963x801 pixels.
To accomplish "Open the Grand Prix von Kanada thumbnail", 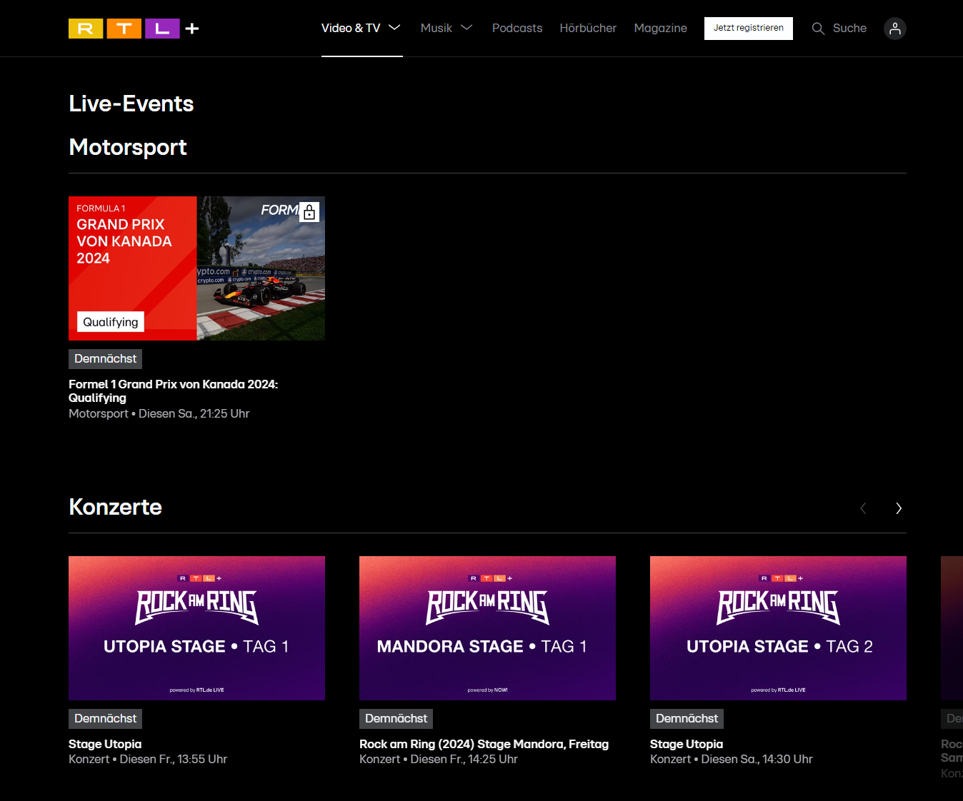I will click(196, 268).
